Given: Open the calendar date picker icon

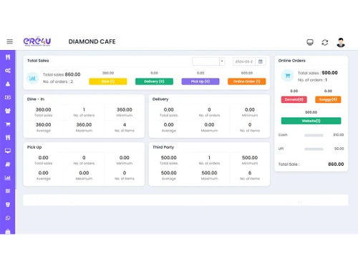Looking at the screenshot, I should coord(261,61).
